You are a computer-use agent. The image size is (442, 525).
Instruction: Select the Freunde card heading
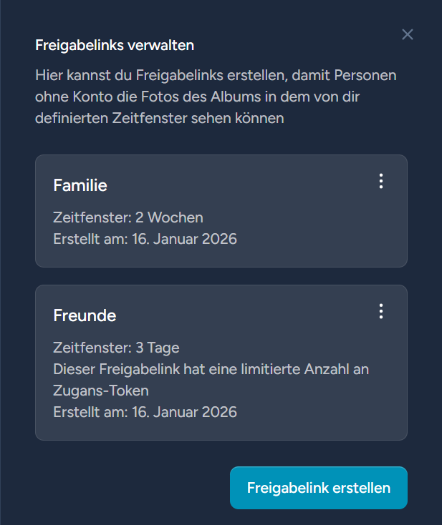click(85, 315)
